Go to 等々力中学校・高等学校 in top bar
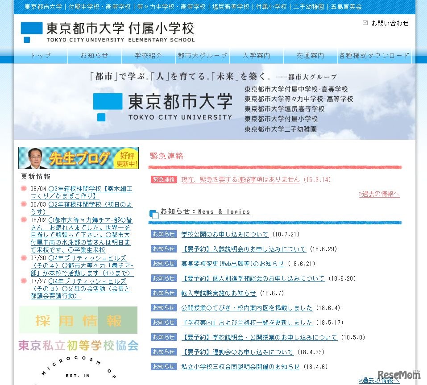This screenshot has height=385, width=427. pyautogui.click(x=172, y=7)
